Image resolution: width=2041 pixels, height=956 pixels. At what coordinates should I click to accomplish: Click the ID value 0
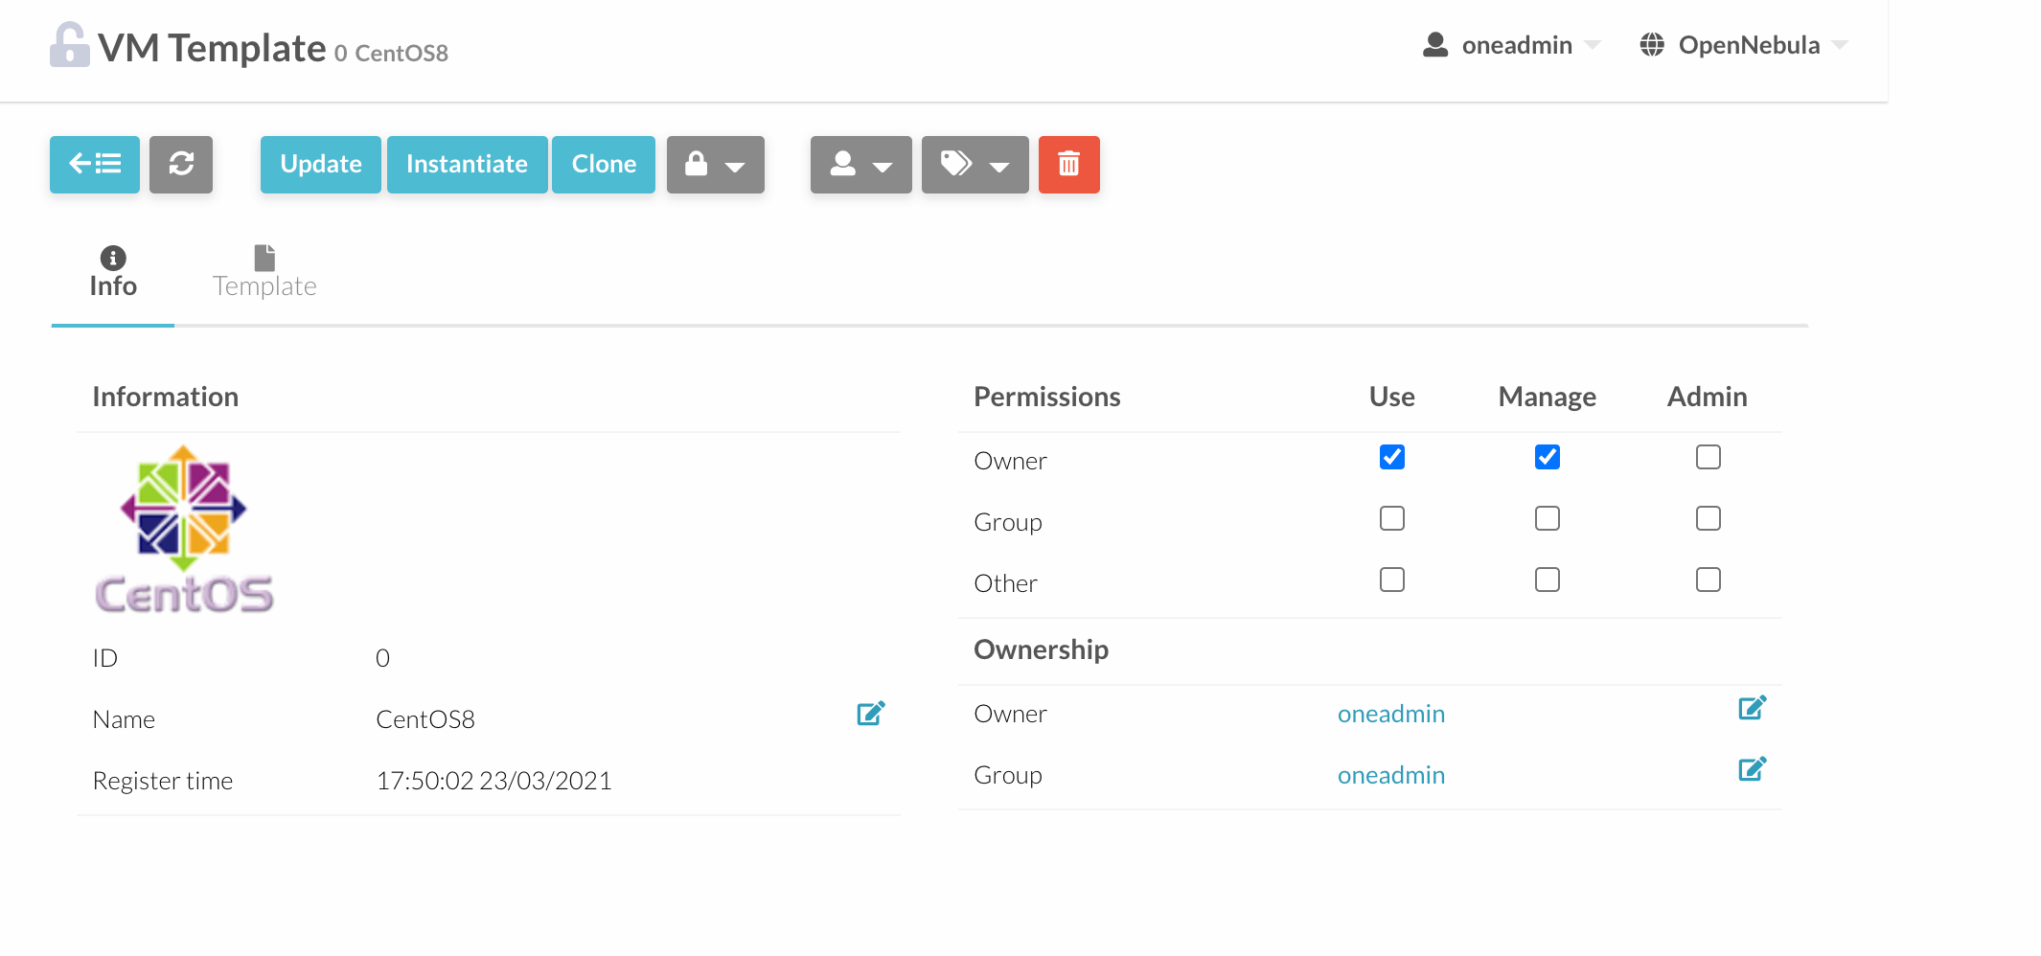coord(382,658)
